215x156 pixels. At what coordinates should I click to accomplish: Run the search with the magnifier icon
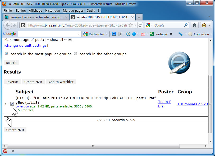click(186, 25)
